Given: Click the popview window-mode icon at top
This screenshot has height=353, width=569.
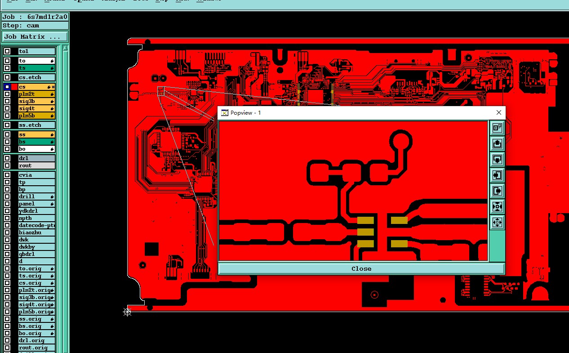Looking at the screenshot, I should [x=497, y=128].
